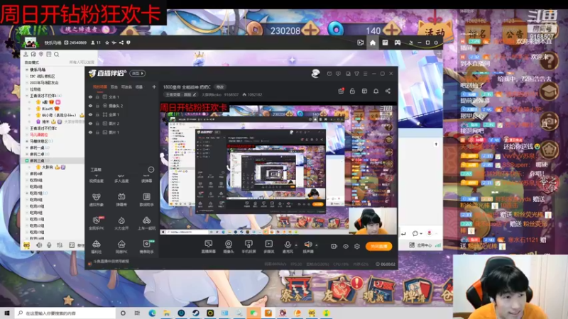568x319 pixels.
Task: Toggle the lock on 摄像头 2 source
Action: click(x=97, y=106)
